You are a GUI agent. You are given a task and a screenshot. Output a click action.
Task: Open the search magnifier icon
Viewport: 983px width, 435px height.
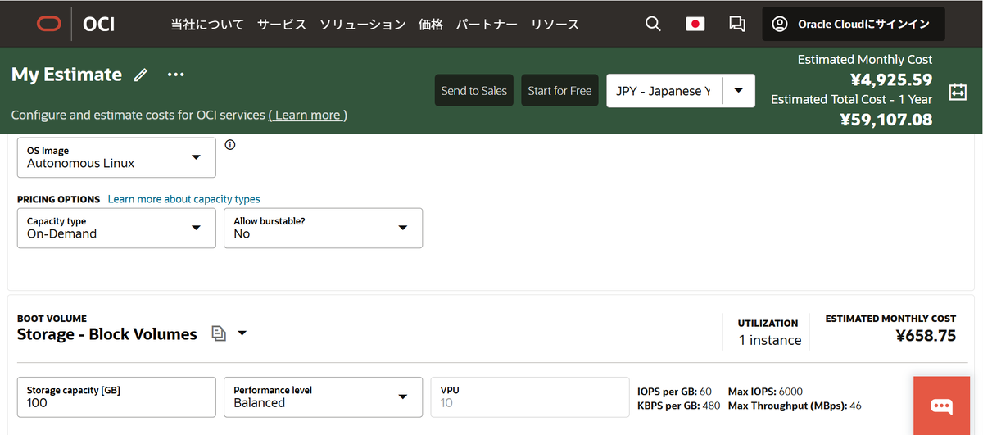(653, 24)
